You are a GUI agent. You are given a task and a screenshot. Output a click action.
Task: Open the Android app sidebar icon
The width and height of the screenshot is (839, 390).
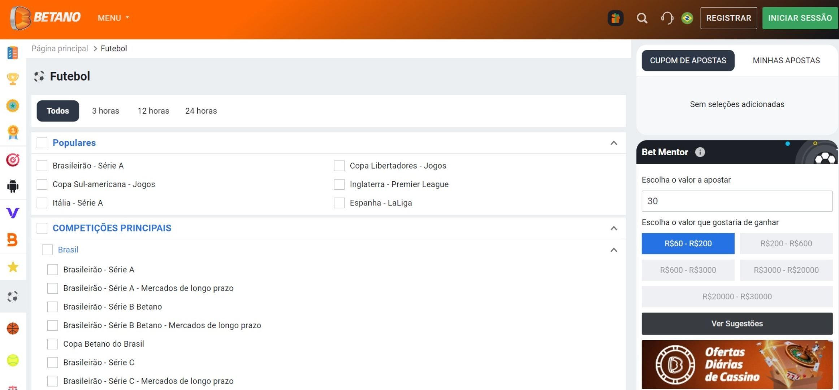pyautogui.click(x=13, y=186)
